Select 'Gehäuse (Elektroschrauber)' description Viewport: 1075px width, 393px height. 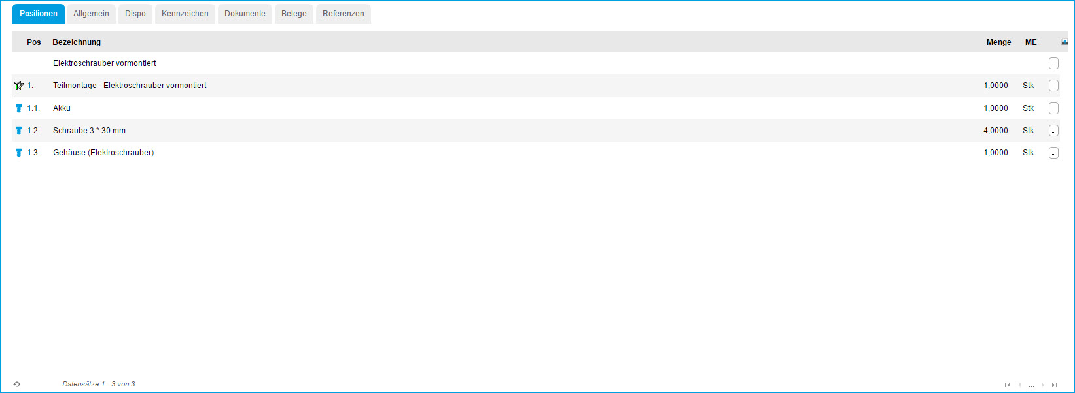(103, 153)
